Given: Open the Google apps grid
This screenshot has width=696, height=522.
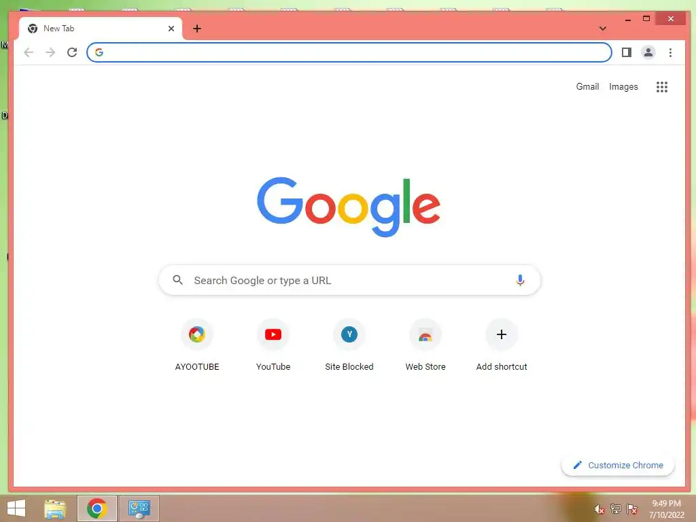Looking at the screenshot, I should pyautogui.click(x=662, y=87).
